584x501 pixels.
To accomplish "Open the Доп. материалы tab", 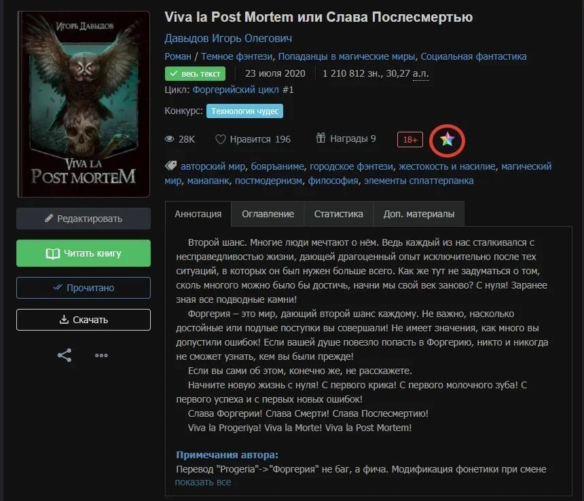I will click(x=419, y=214).
